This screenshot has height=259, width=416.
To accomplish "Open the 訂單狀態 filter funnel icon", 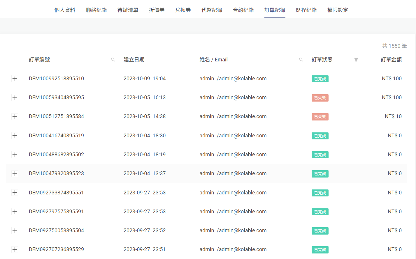I will coord(356,60).
